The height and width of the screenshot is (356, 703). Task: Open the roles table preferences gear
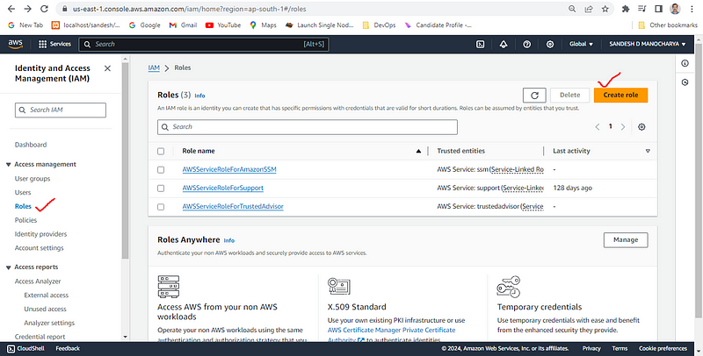click(x=641, y=127)
